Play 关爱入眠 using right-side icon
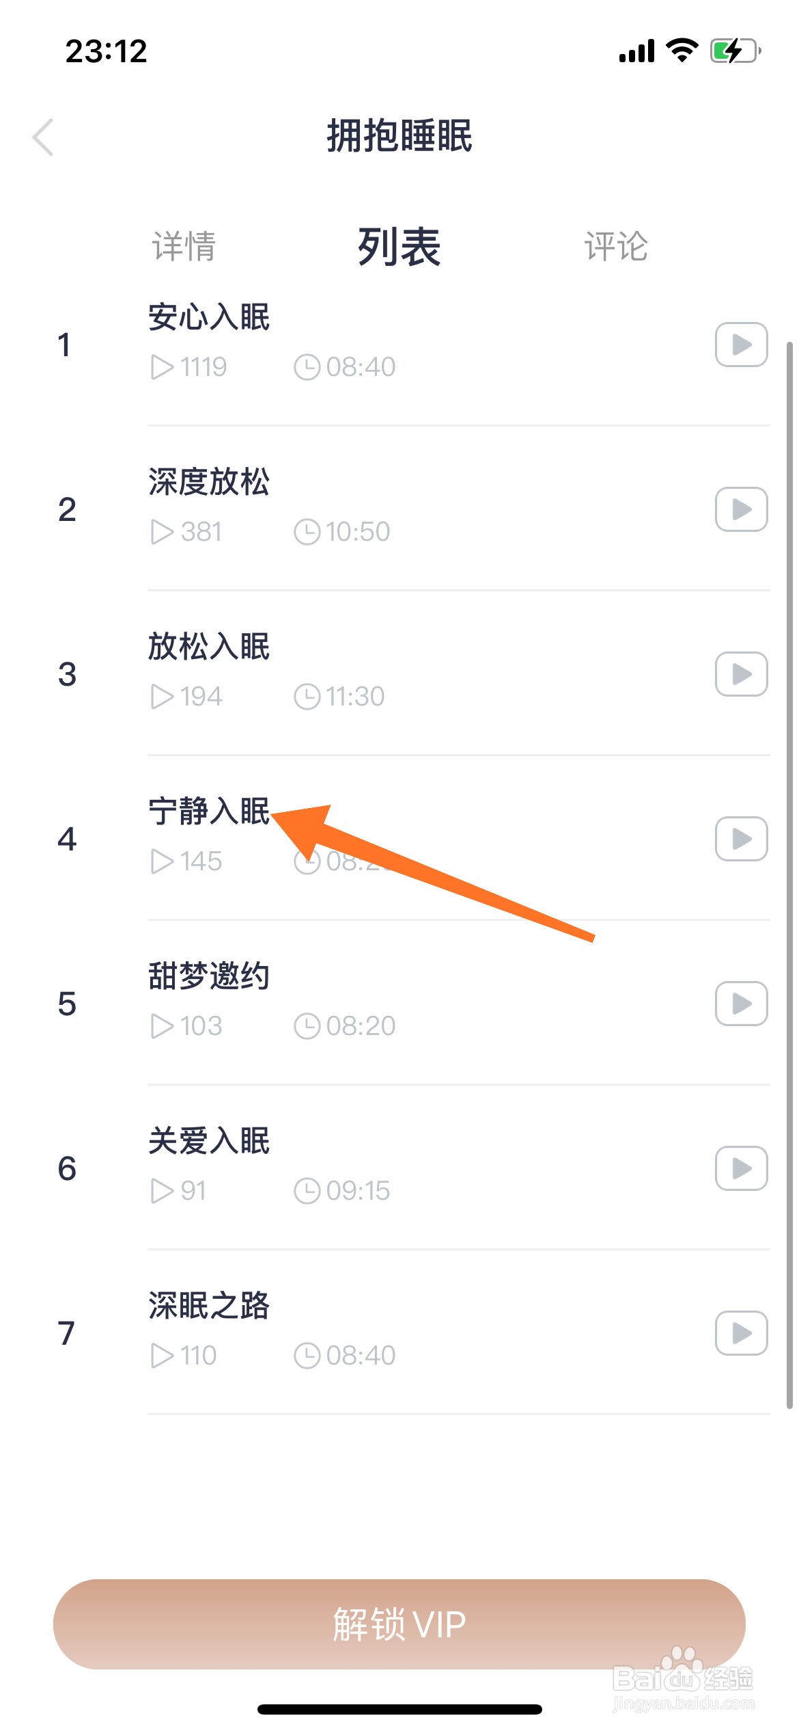Viewport: 799px width, 1731px height. point(741,1168)
